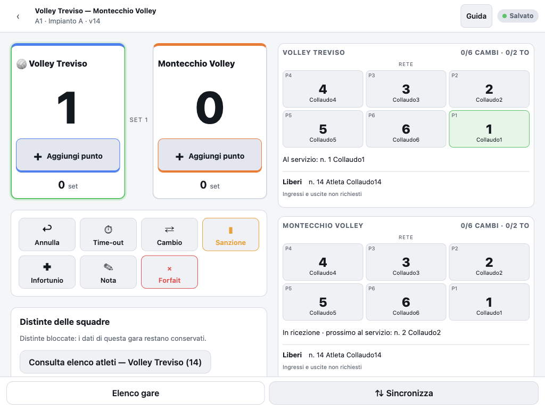Select Montecchio Volley P6 player Collaudo6

pyautogui.click(x=406, y=302)
